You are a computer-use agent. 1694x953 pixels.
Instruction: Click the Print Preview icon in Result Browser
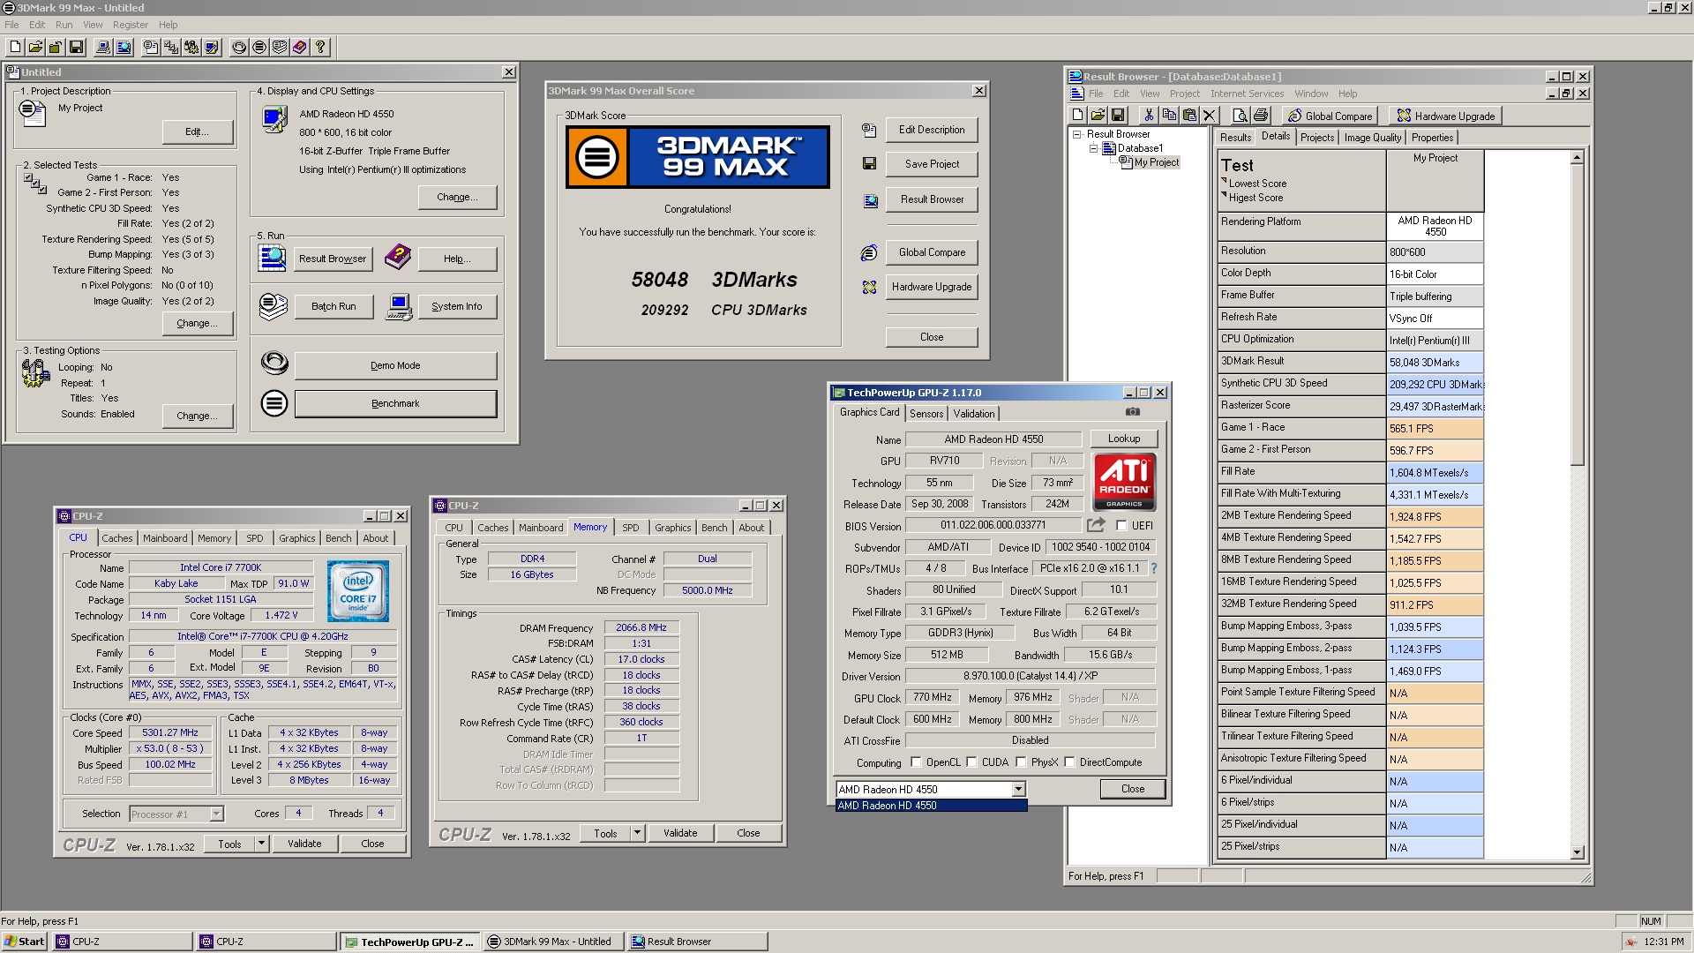[x=1240, y=116]
